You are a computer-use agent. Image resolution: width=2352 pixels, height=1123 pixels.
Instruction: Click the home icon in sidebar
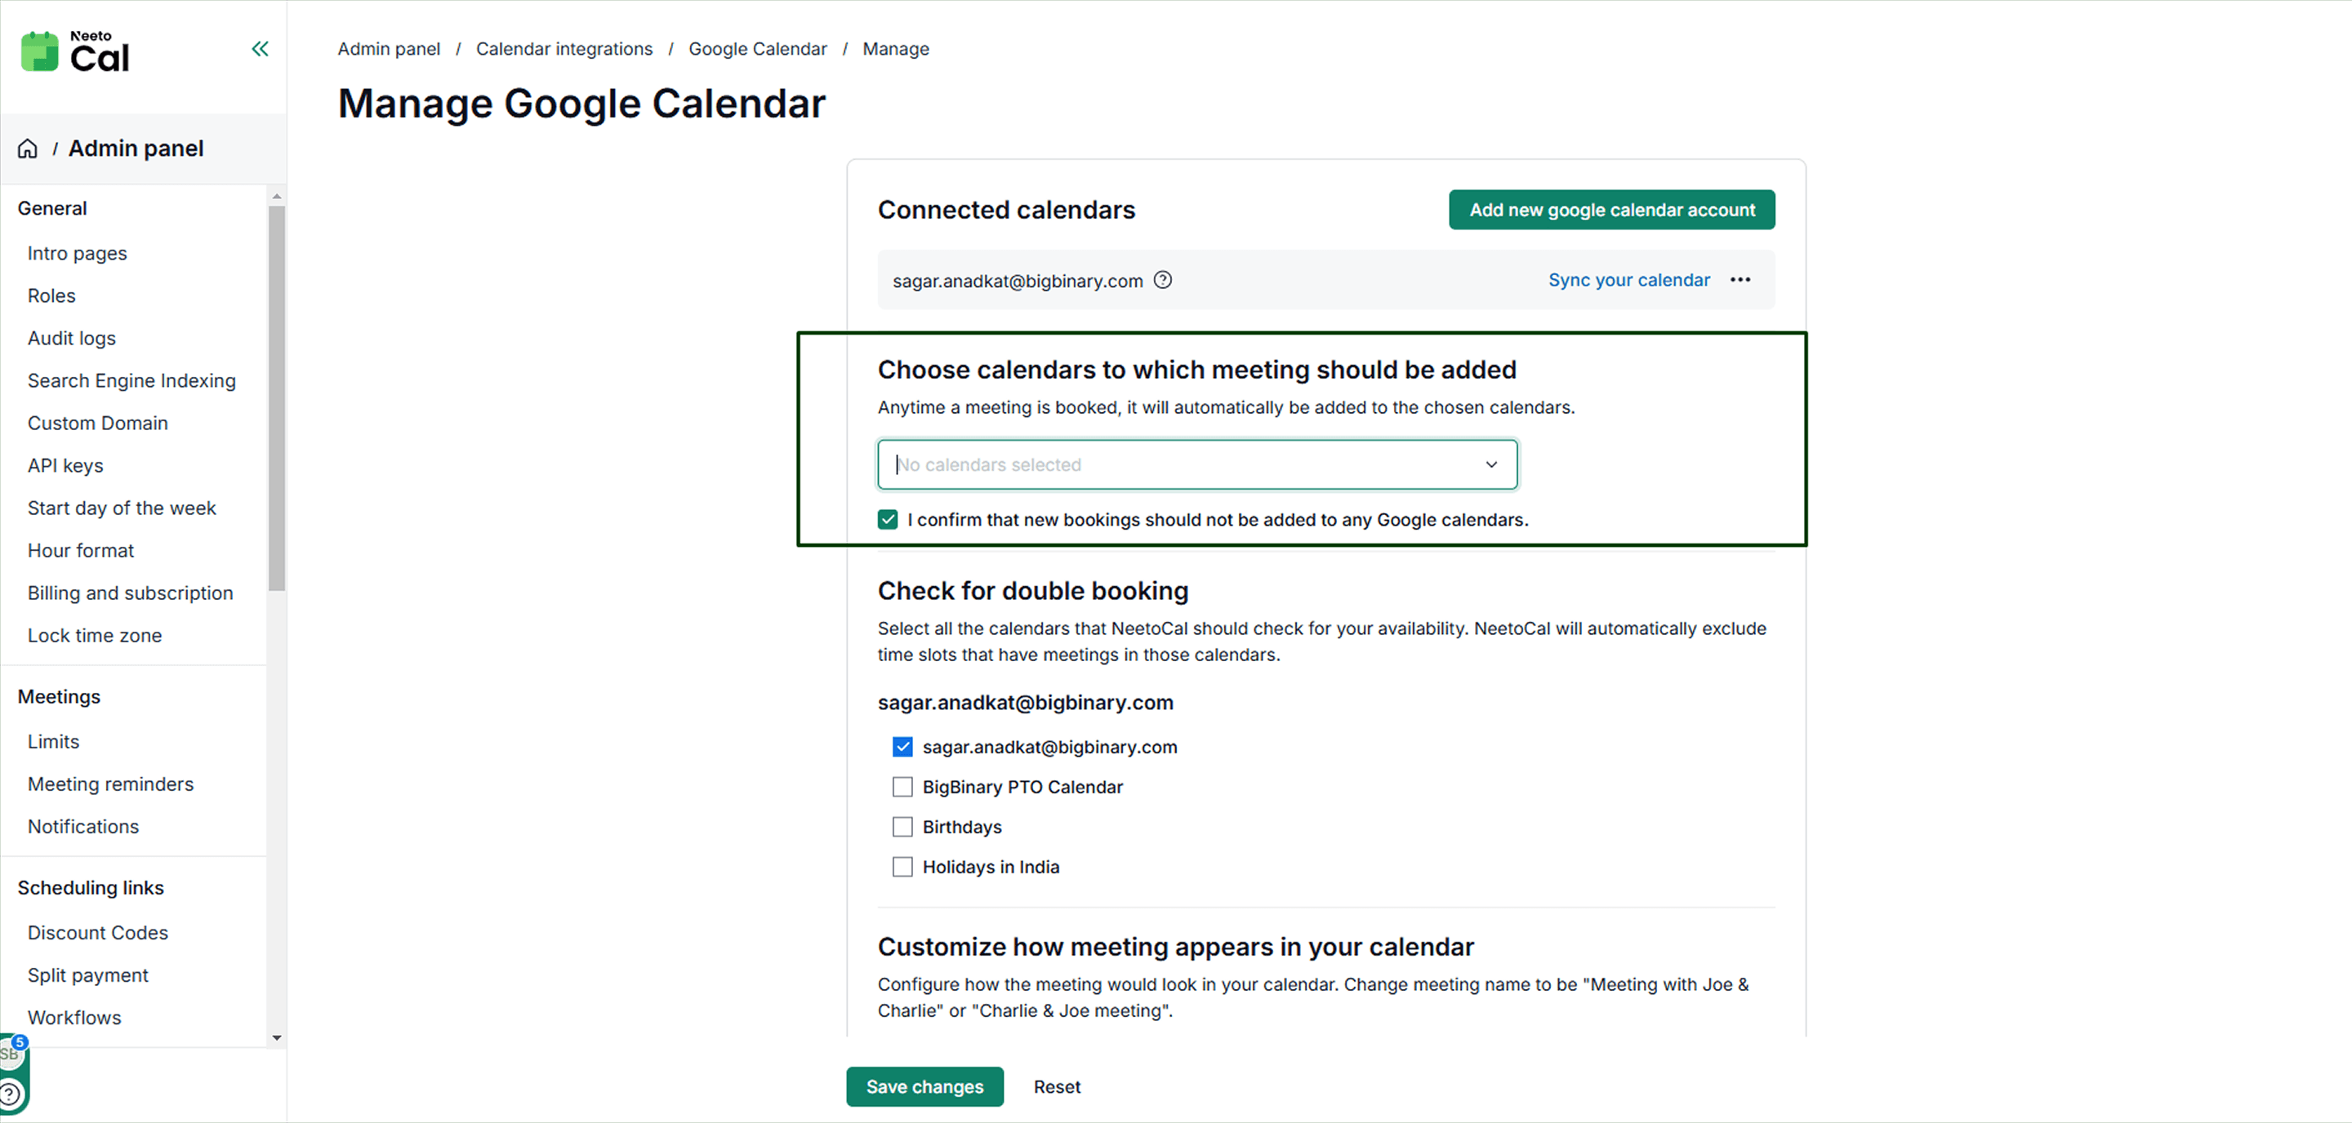click(x=28, y=149)
